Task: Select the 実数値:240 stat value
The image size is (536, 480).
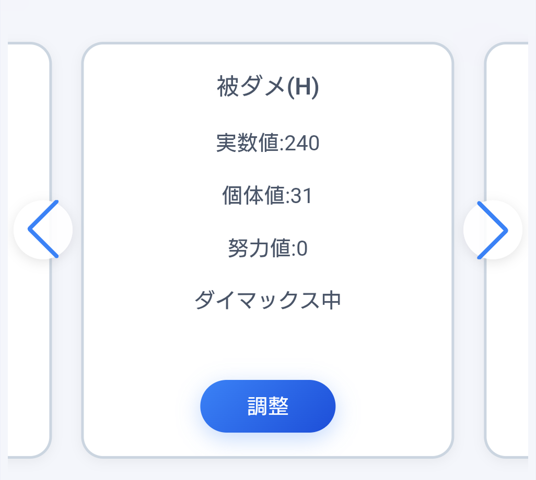Action: coord(267,142)
